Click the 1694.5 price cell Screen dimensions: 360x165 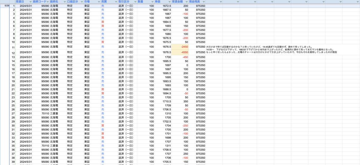pyautogui.click(x=163, y=93)
